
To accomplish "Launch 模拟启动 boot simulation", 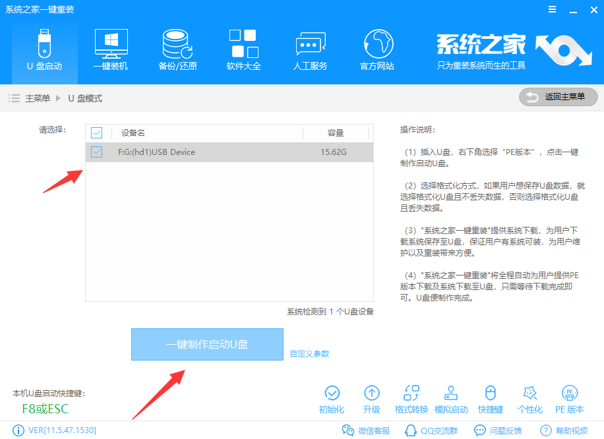I will (451, 399).
